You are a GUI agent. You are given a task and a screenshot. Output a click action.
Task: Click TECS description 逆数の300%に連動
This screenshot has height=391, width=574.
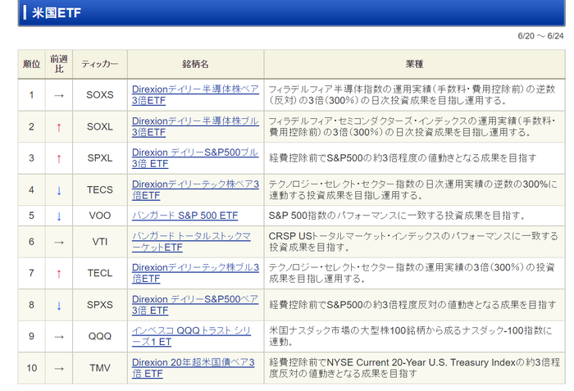(x=413, y=189)
